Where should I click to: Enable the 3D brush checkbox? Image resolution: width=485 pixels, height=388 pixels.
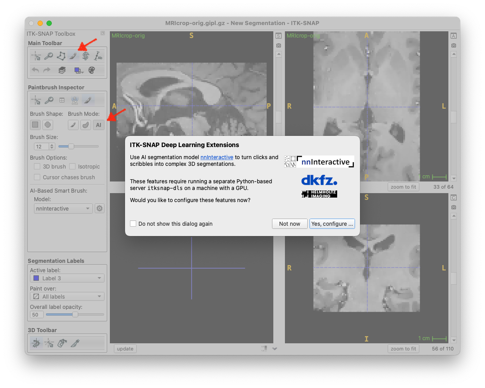coord(37,166)
